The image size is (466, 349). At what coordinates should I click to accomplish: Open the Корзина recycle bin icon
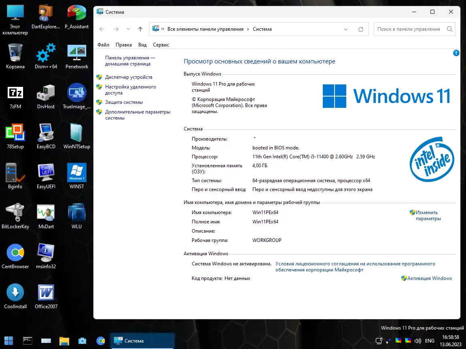(15, 57)
